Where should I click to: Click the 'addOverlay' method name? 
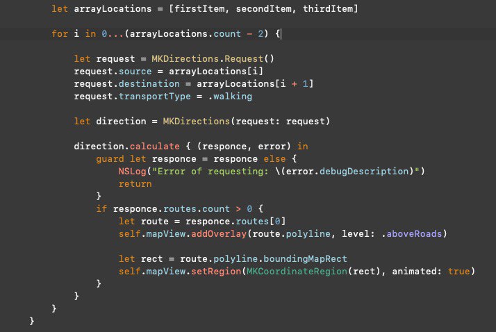(219, 234)
